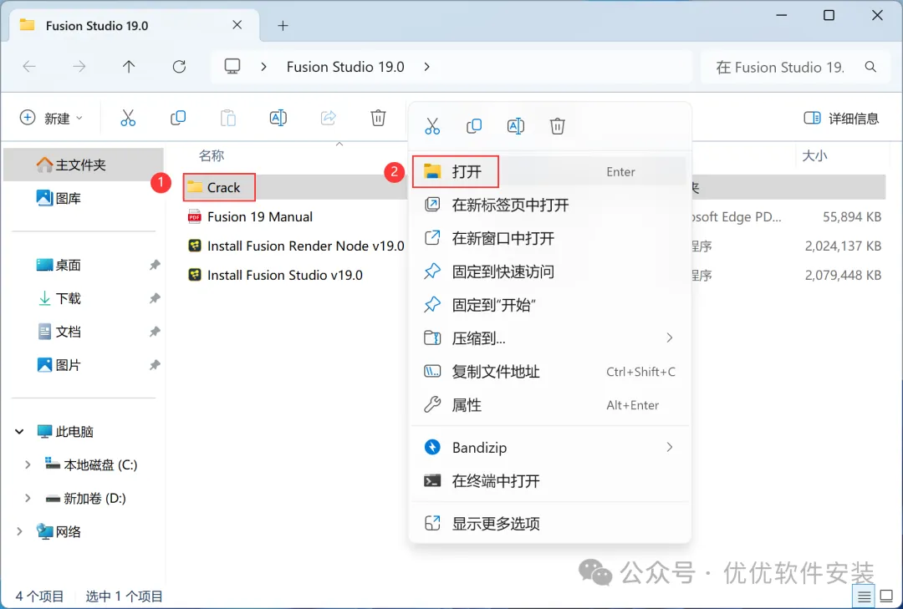The image size is (903, 609).
Task: Click the Delete icon in the context menu
Action: 557,126
